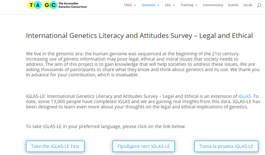Viewport: 265px width, 155px height.
Task: Click the 'Toma la prueba iGLAS-LE' button
Action: pyautogui.click(x=226, y=146)
